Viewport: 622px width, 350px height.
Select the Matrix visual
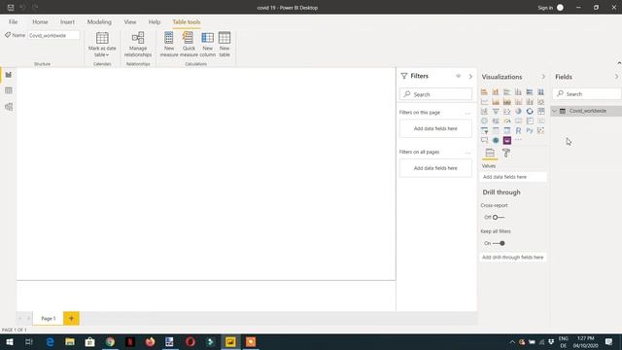[507, 130]
